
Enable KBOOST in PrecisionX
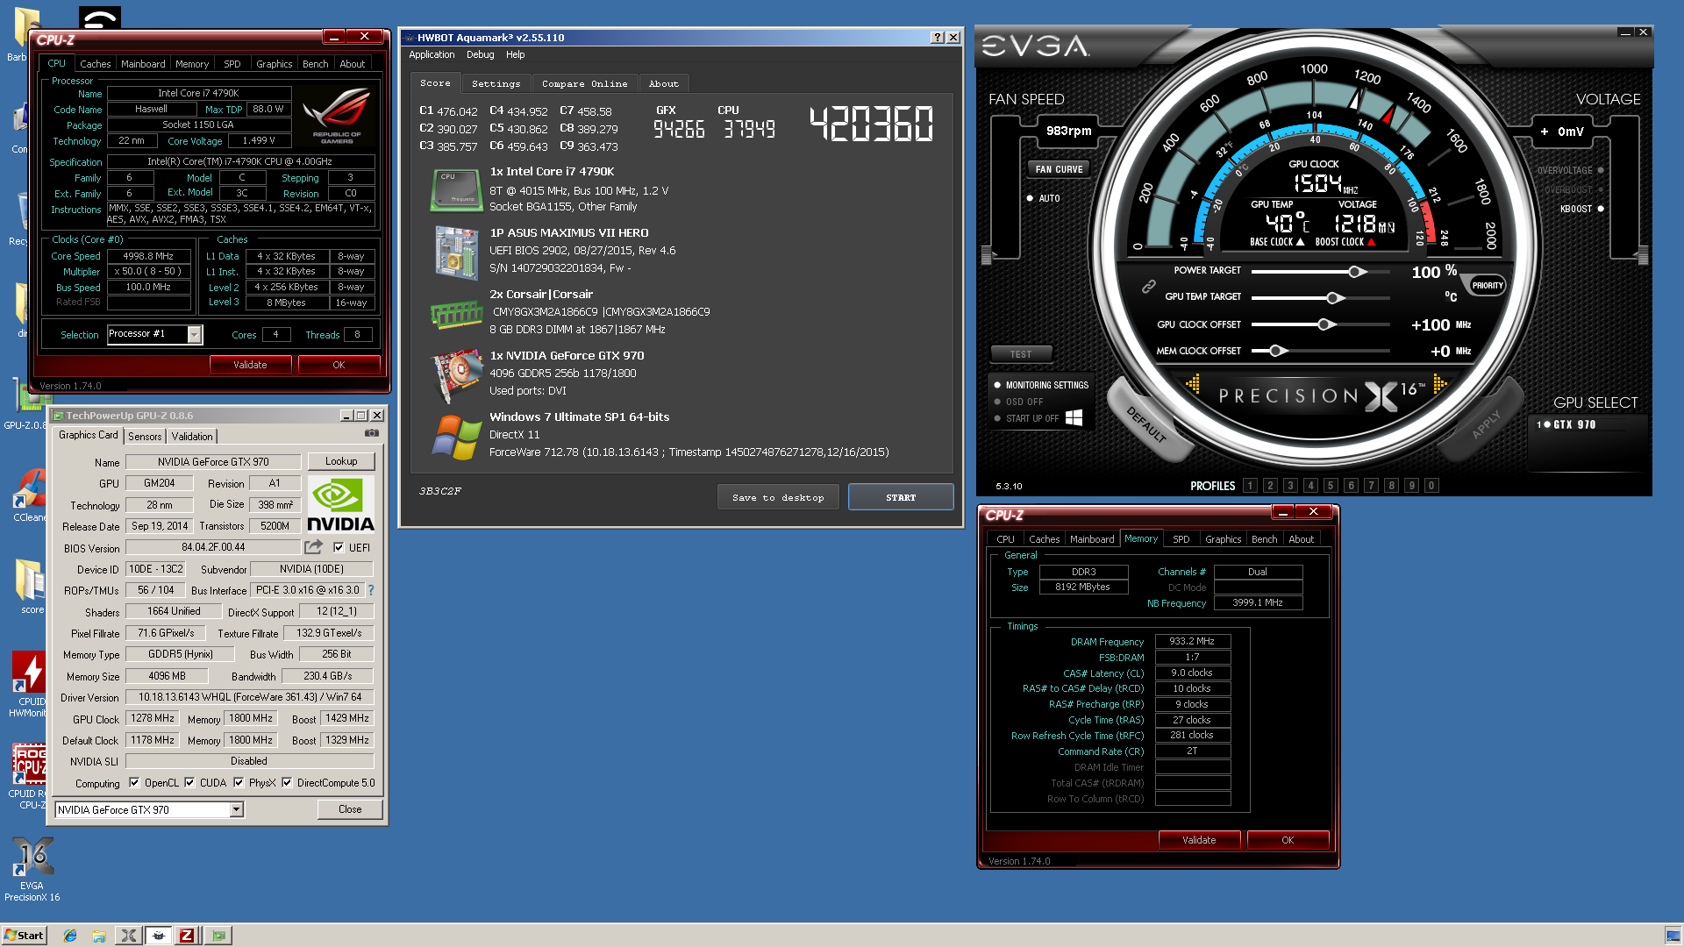(1581, 209)
